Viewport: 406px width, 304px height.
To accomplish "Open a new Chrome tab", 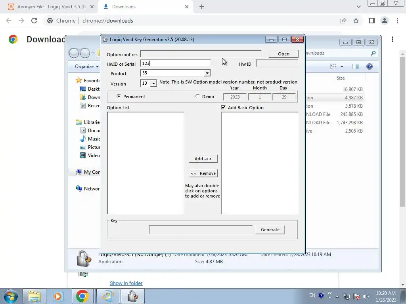I will coord(202,7).
